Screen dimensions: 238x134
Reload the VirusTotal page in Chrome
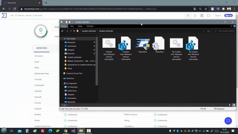coord(15,9)
